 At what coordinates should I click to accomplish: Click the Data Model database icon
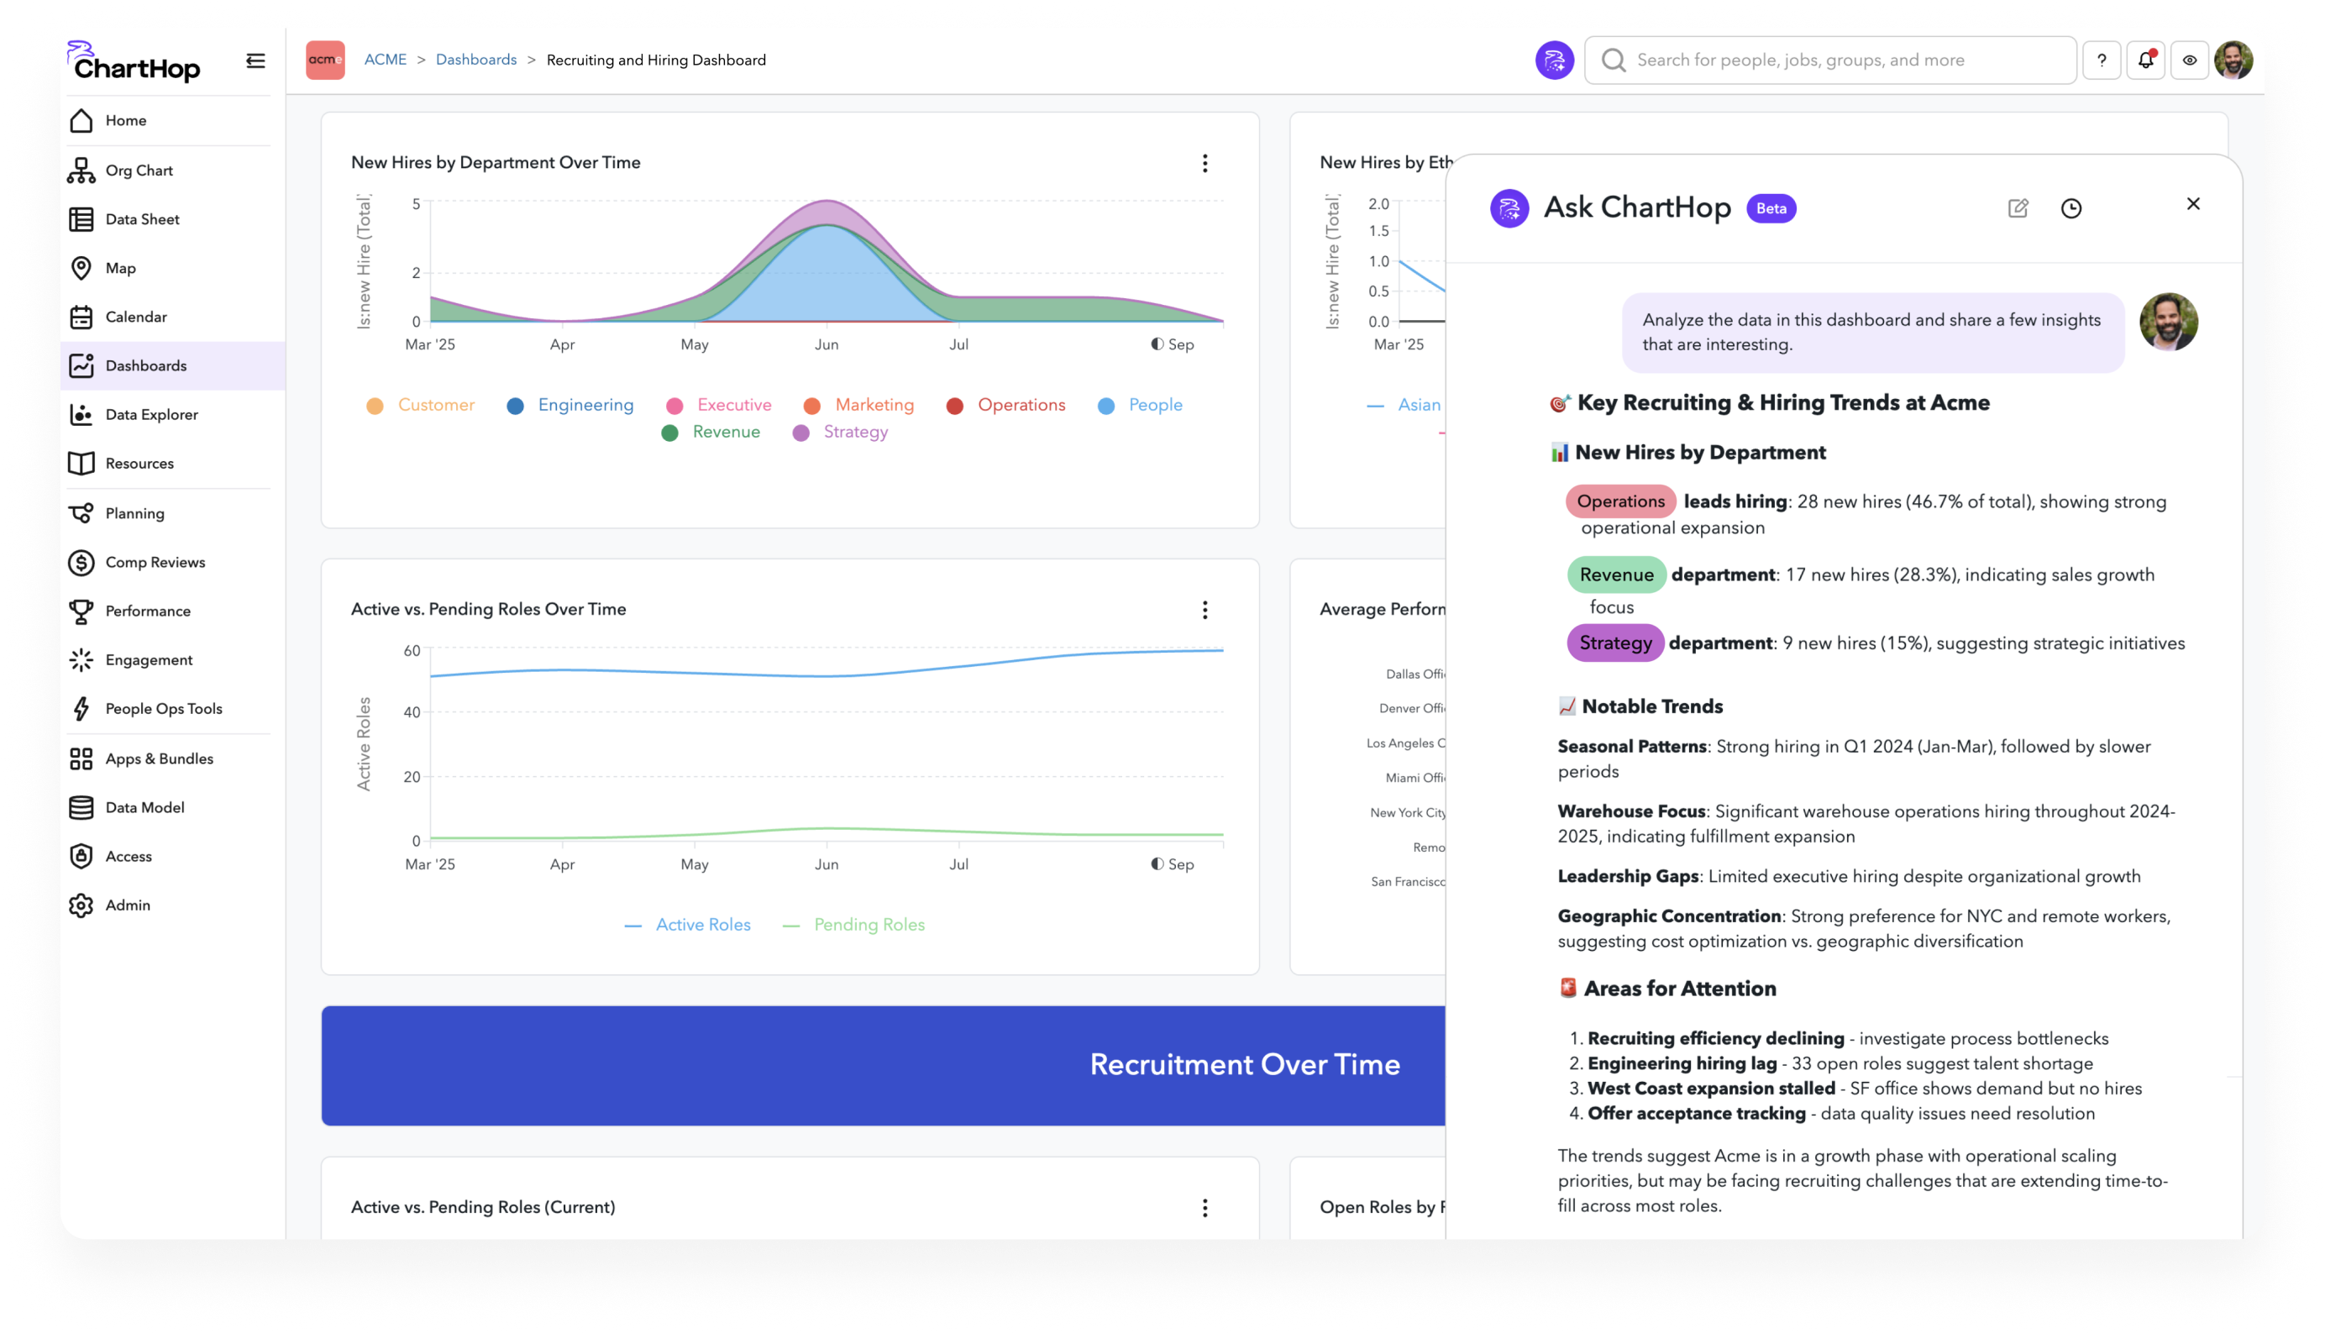click(x=81, y=807)
